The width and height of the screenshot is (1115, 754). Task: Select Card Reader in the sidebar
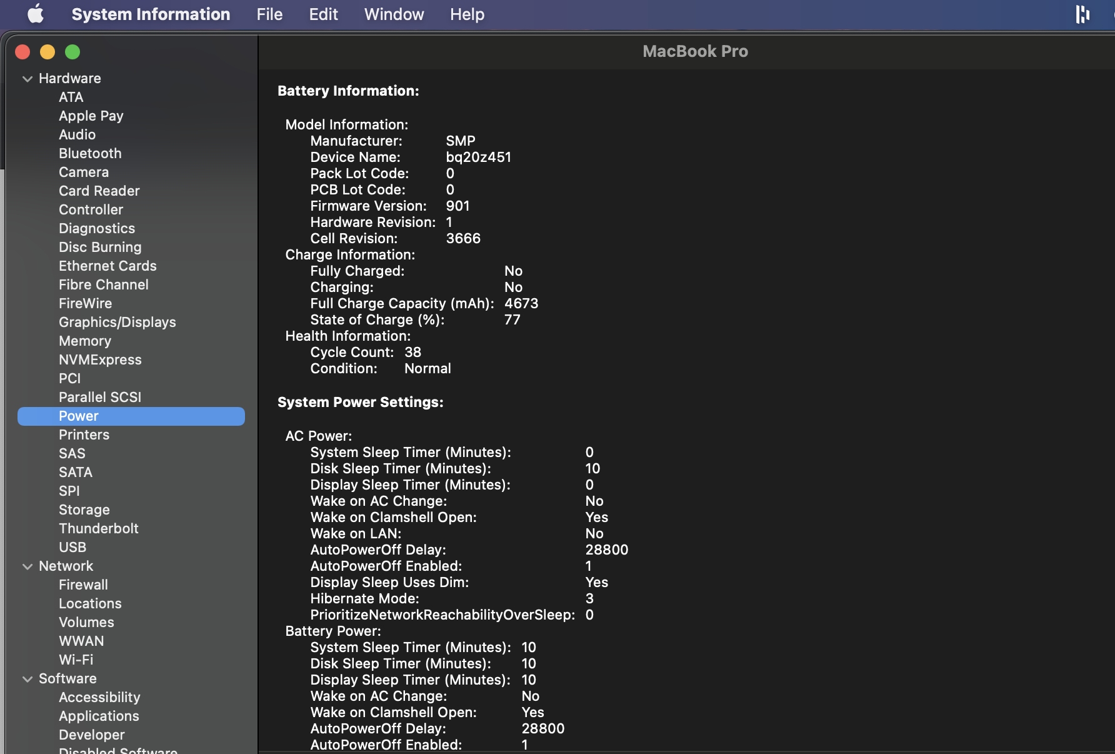(99, 191)
